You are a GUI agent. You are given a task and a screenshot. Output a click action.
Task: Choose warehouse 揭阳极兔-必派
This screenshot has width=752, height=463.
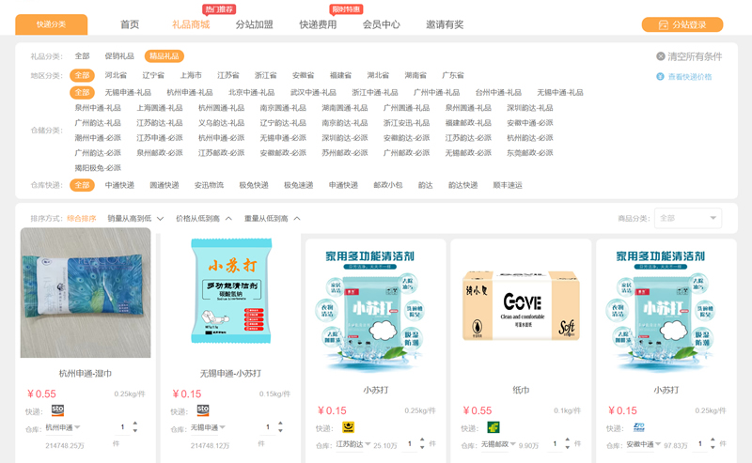click(x=98, y=168)
